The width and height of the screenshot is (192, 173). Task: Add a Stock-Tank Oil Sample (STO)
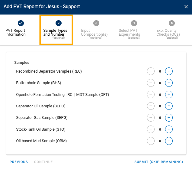coord(169,129)
